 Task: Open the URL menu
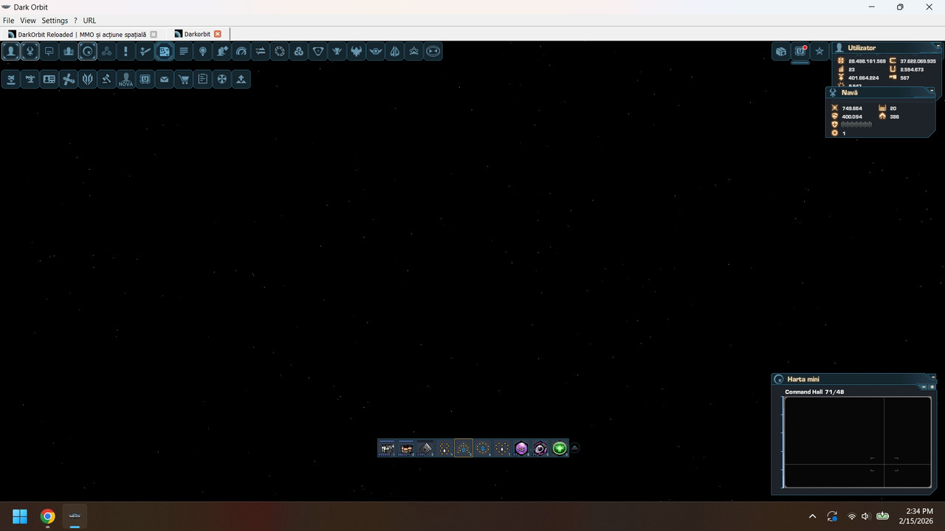pos(89,21)
